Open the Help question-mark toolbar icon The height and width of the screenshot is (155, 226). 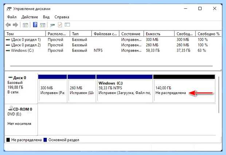(x=35, y=25)
